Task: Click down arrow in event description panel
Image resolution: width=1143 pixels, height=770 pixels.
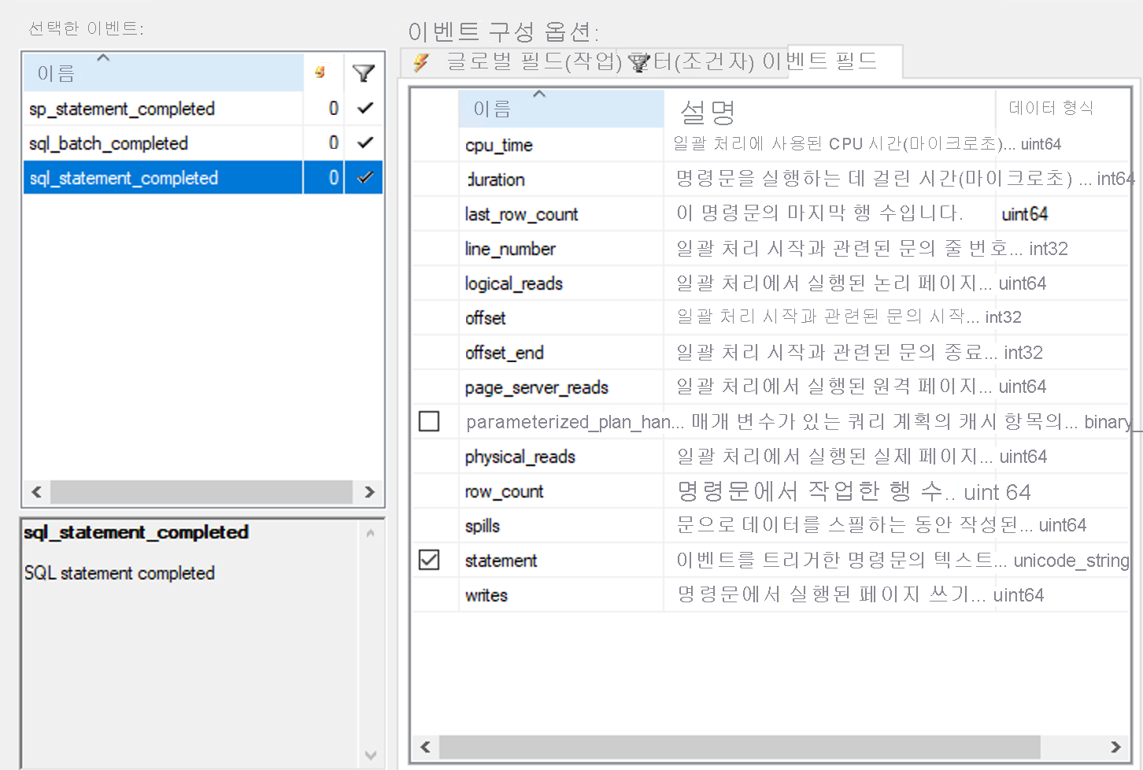Action: coord(370,755)
